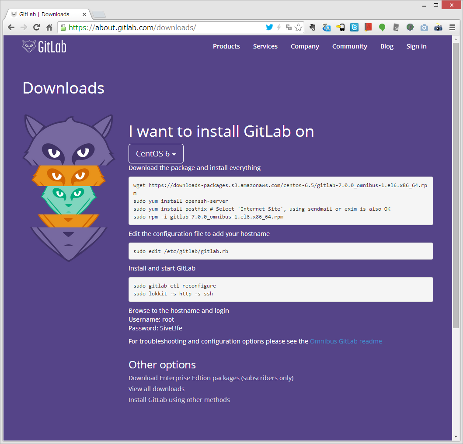
Task: Open the Community navigation menu
Action: (x=349, y=46)
